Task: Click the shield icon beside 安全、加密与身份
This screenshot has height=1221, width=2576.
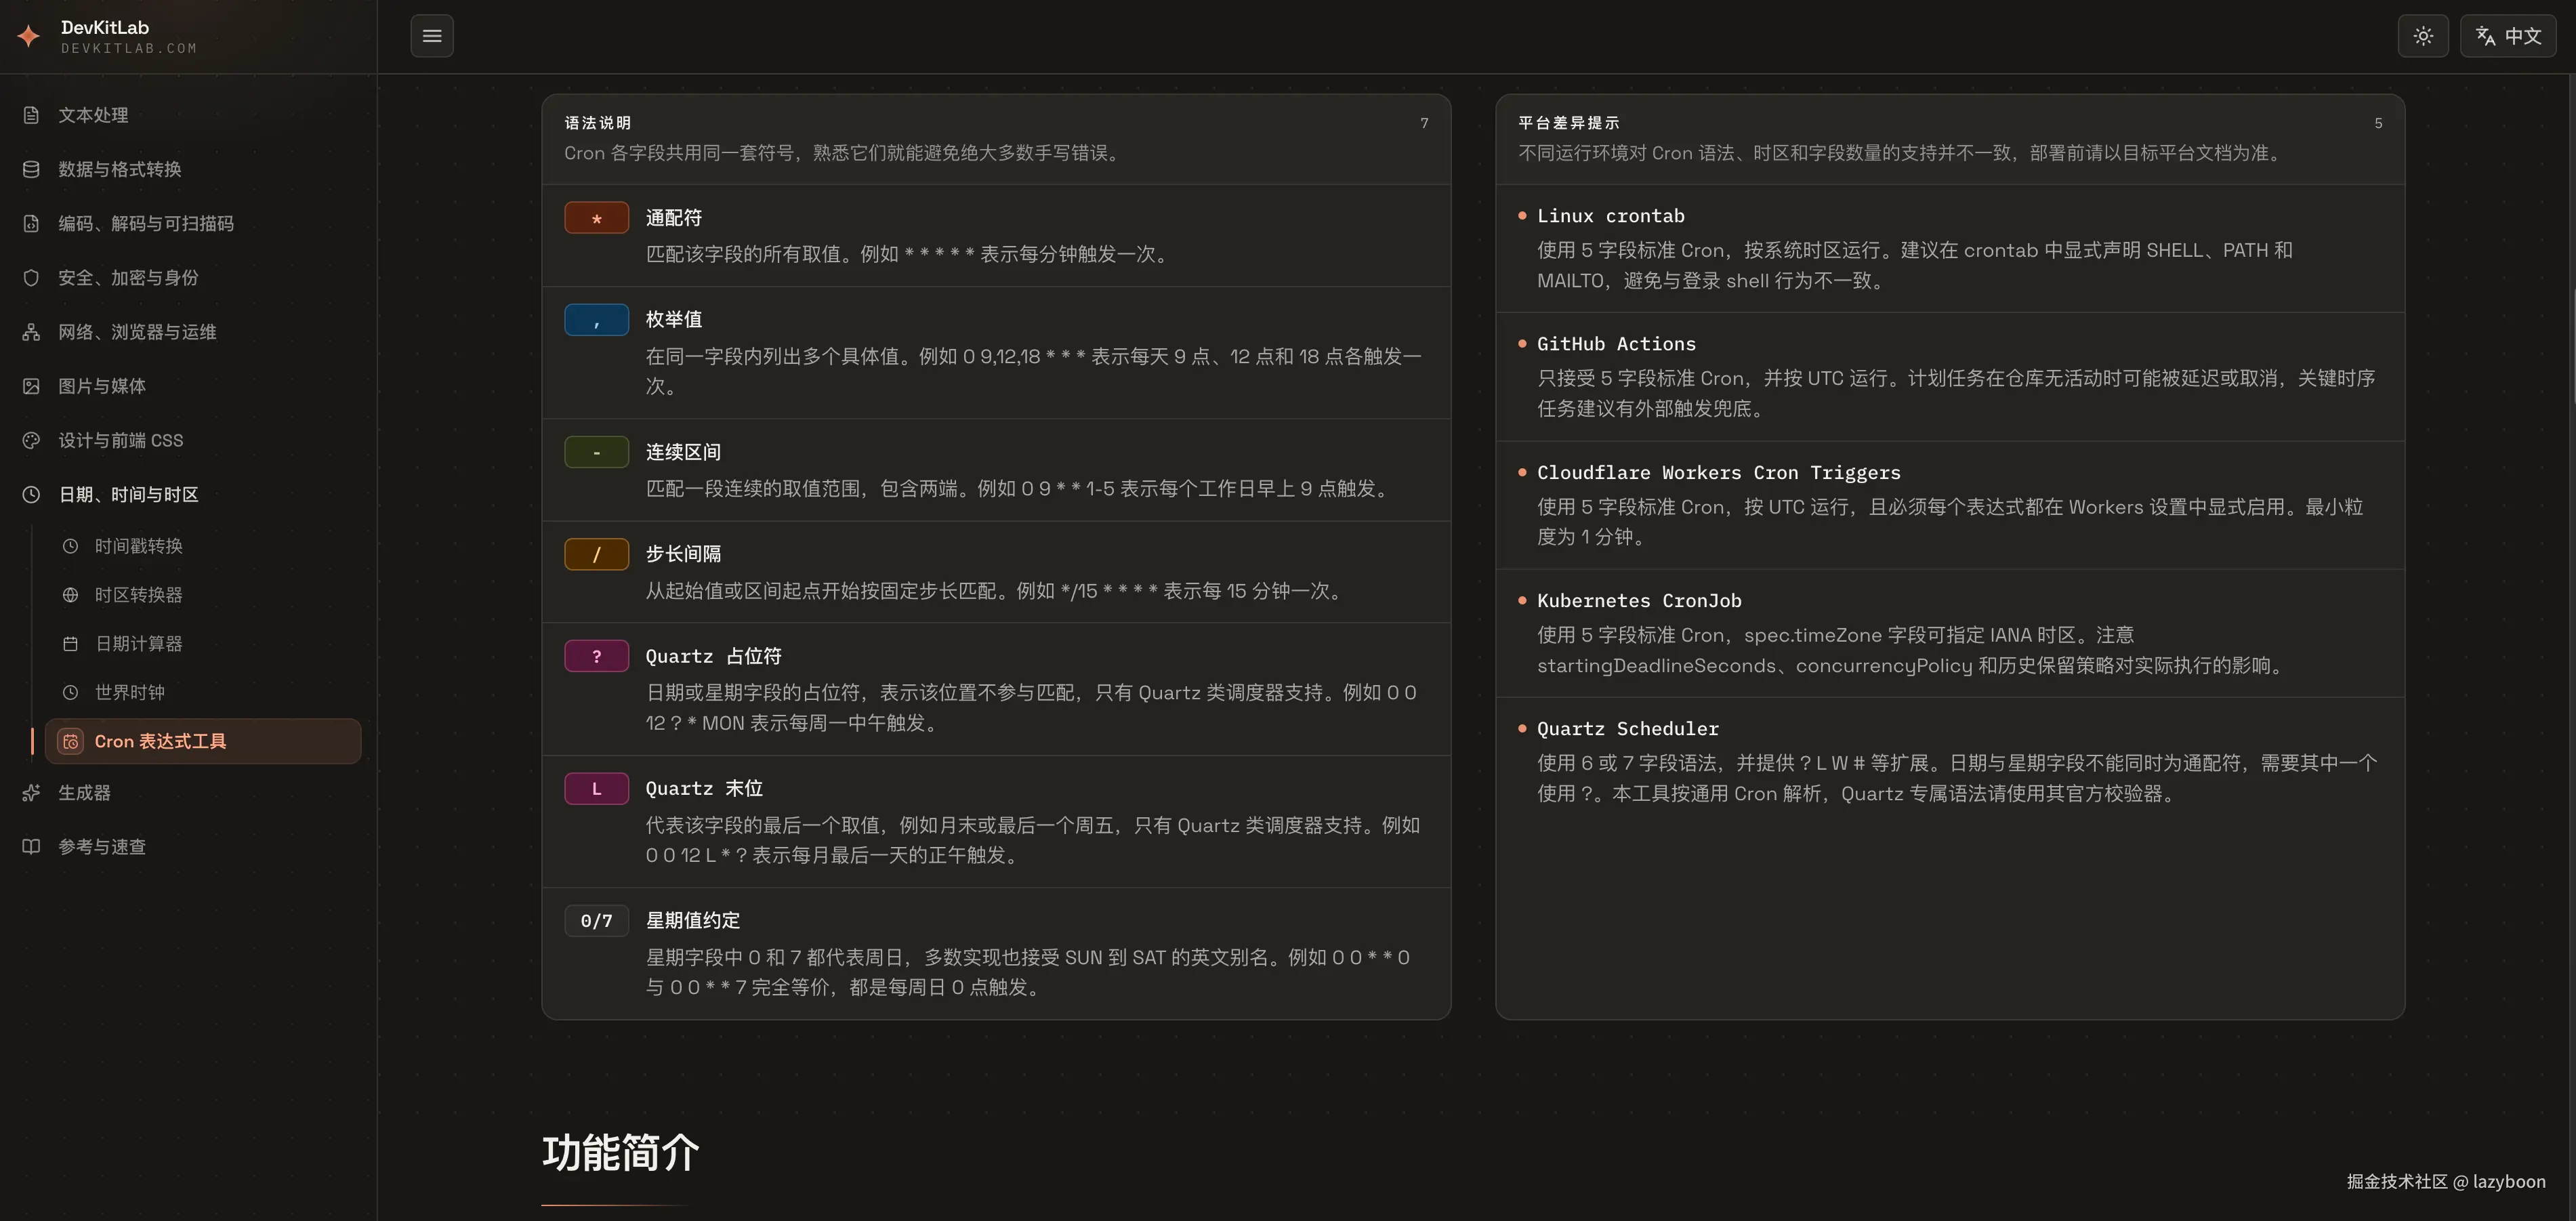Action: 31,277
